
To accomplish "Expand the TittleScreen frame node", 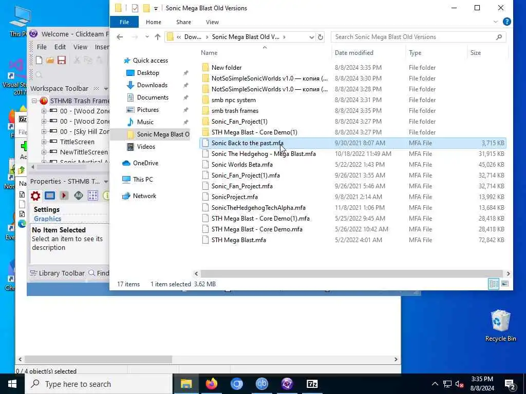I will 44,142.
